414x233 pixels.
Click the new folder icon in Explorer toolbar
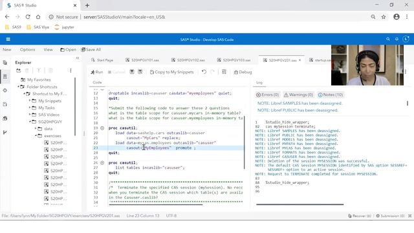click(19, 71)
